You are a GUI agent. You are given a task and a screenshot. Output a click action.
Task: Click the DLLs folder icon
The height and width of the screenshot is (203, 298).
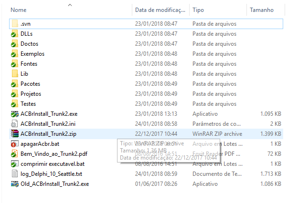15,34
